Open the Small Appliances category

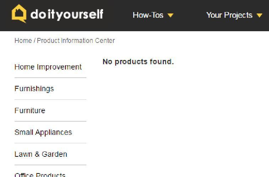(43, 132)
